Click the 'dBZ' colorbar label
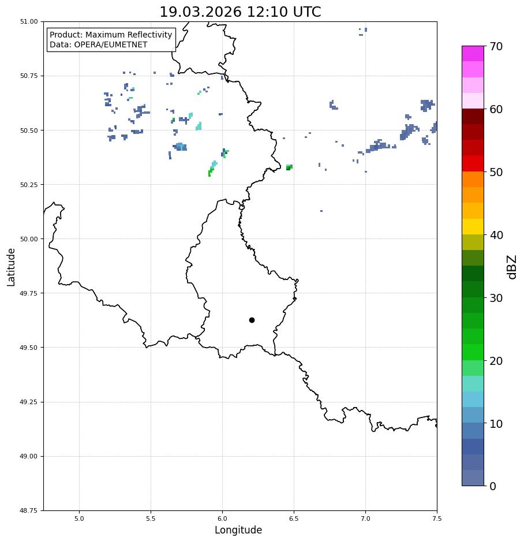This screenshot has height=541, width=524. 512,267
